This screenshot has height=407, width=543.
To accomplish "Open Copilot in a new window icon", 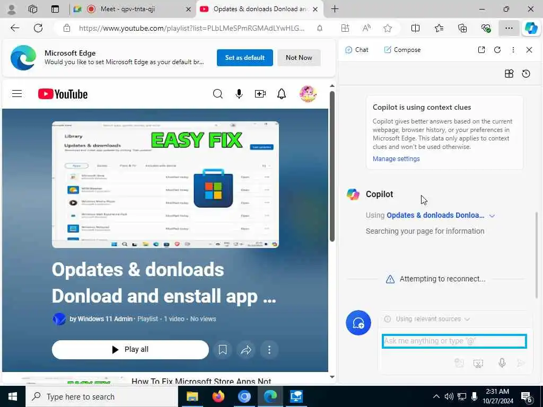I will pyautogui.click(x=481, y=50).
